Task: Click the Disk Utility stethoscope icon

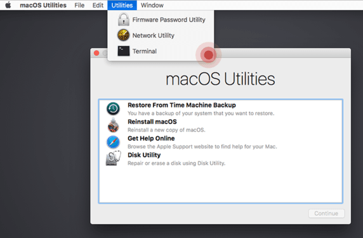Action: [x=113, y=158]
